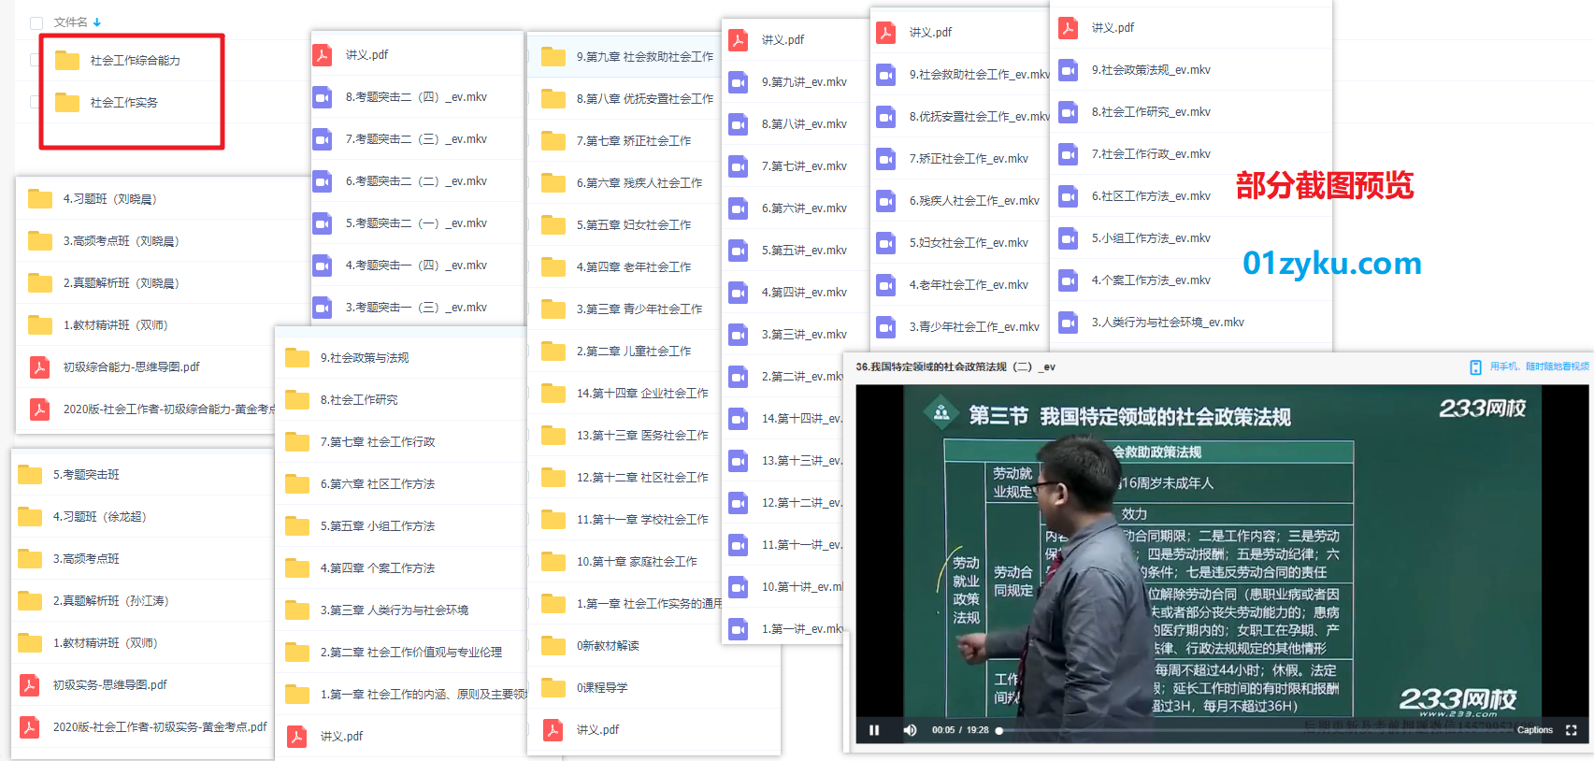The height and width of the screenshot is (761, 1594).
Task: Click the video icon of 9.社会救助社会工作_ev.mkv
Action: coord(886,75)
